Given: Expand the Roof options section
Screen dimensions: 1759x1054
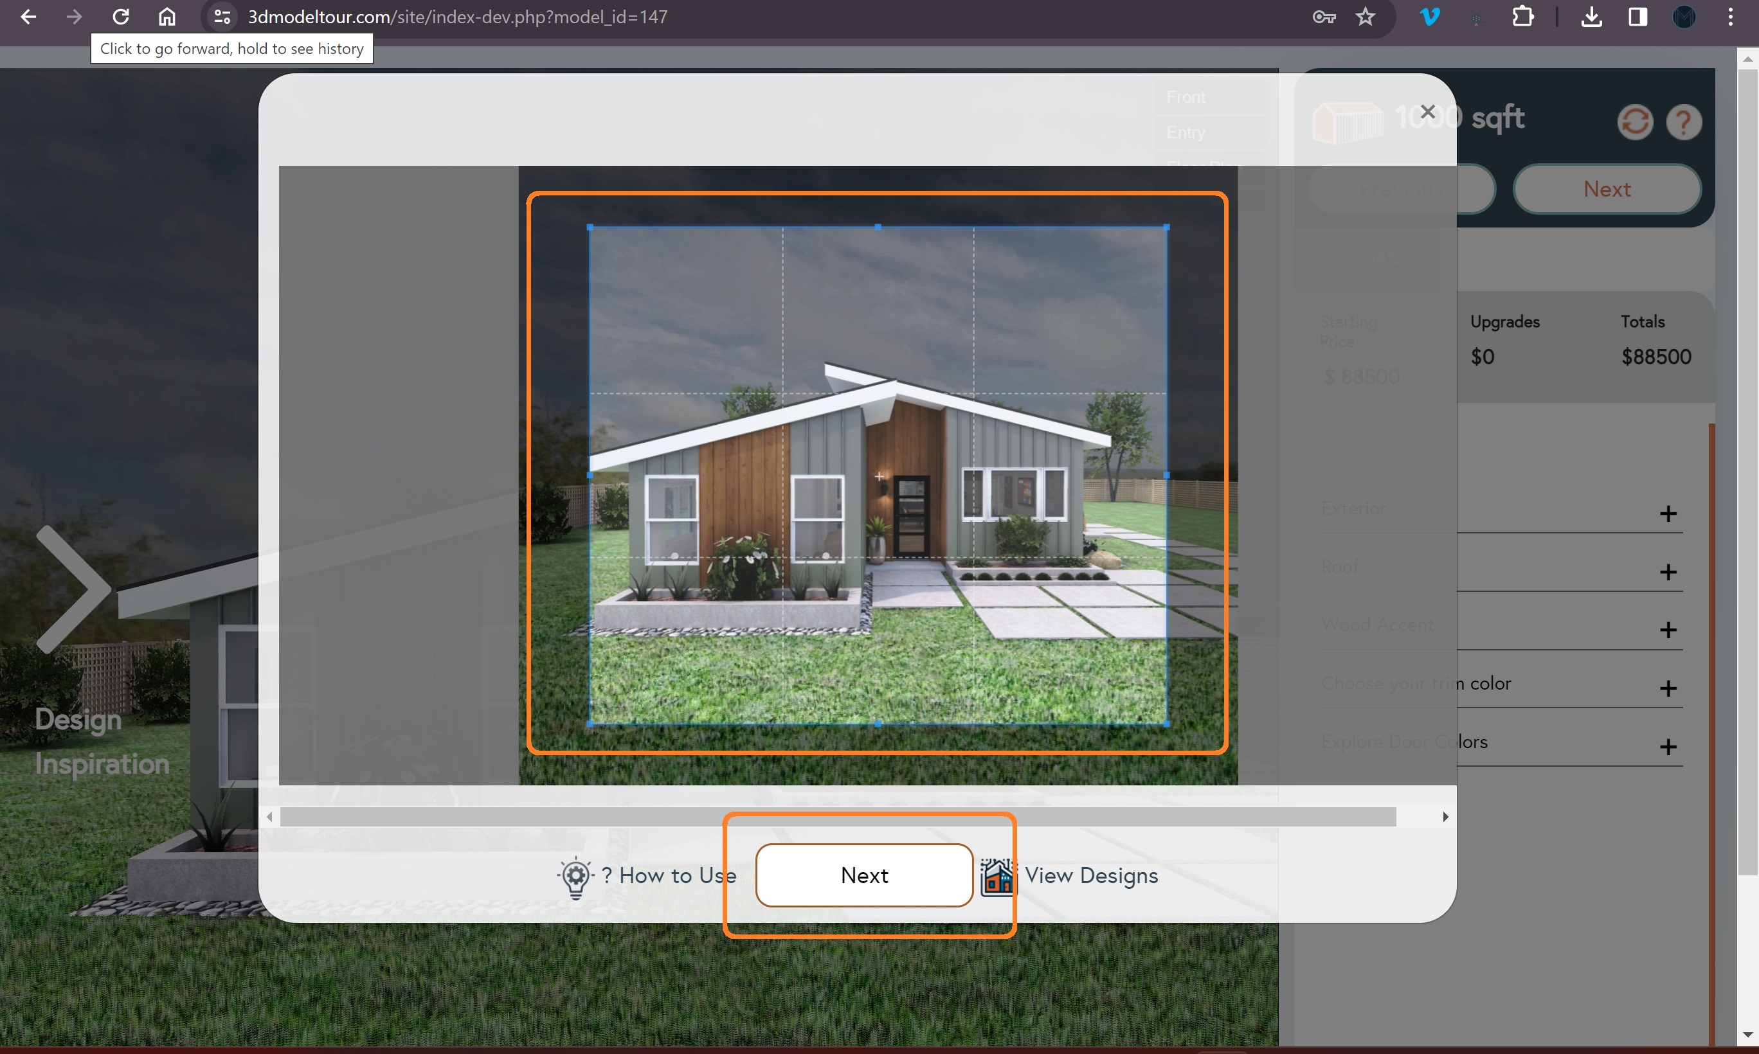Looking at the screenshot, I should [1667, 571].
